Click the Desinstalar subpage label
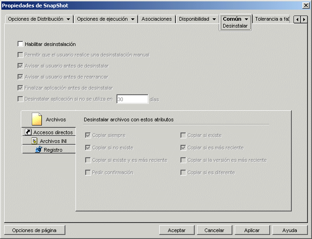This screenshot has width=312, height=239. point(235,26)
